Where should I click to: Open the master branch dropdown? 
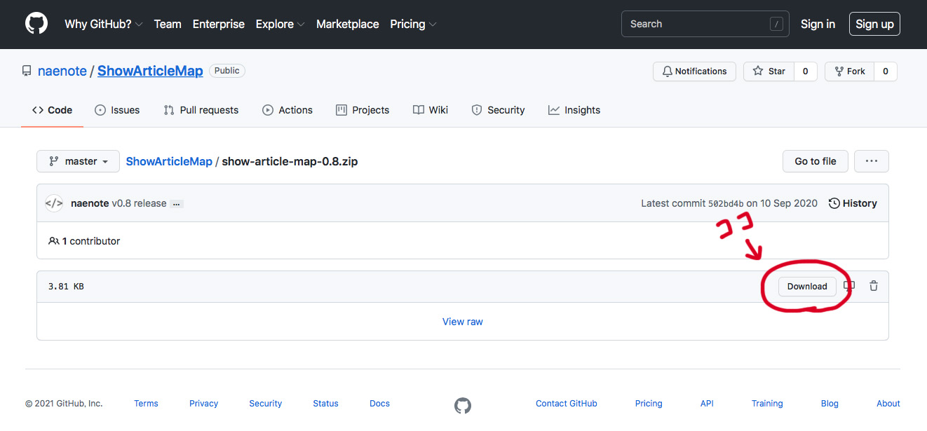coord(78,161)
